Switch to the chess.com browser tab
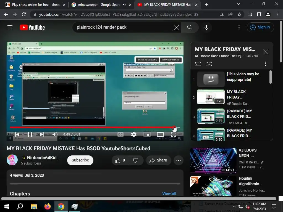The width and height of the screenshot is (283, 212). tap(36, 5)
